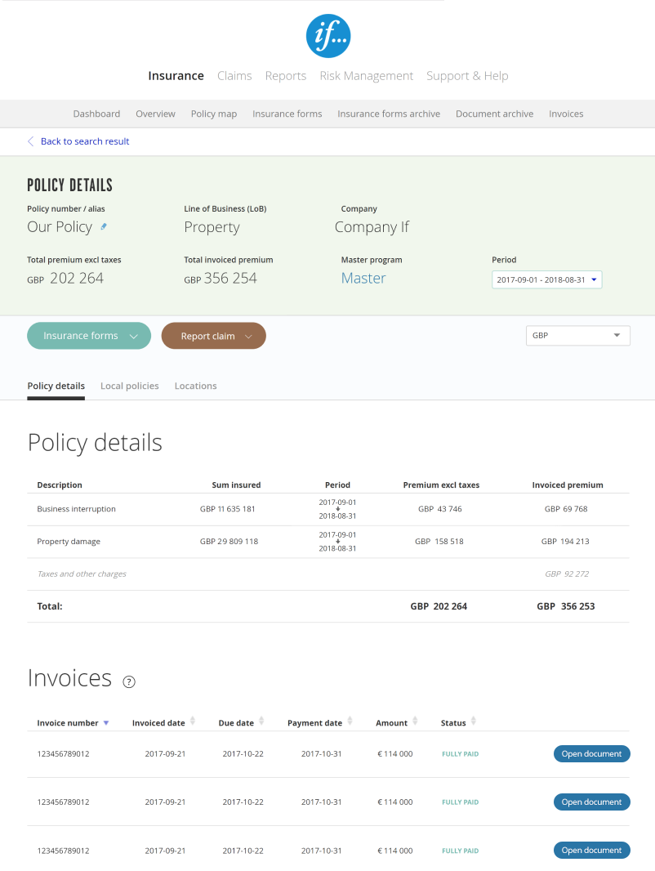Sort invoices by Amount arrows
The image size is (655, 871).
[x=415, y=721]
